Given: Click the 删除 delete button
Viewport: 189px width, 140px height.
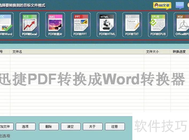Looking at the screenshot, I should 49,127.
